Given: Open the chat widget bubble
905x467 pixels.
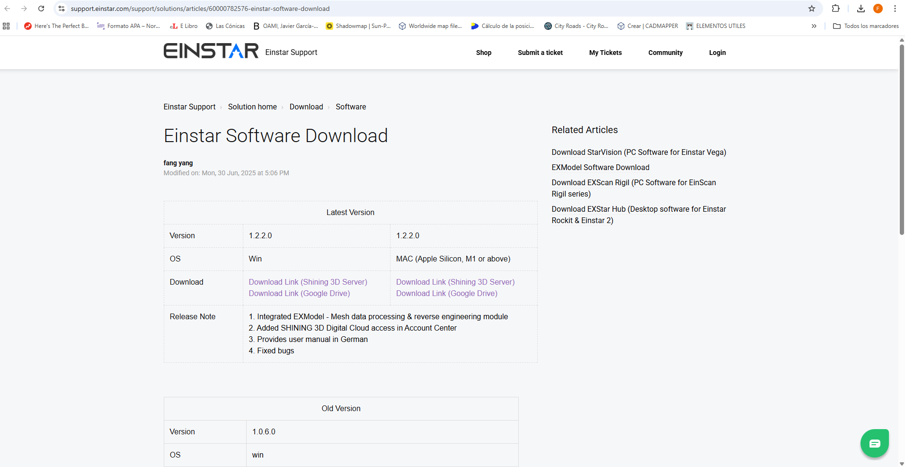Looking at the screenshot, I should point(875,443).
